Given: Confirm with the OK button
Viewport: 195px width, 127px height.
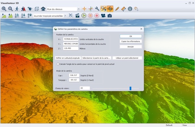Looking at the screenshot, I should (131, 36).
